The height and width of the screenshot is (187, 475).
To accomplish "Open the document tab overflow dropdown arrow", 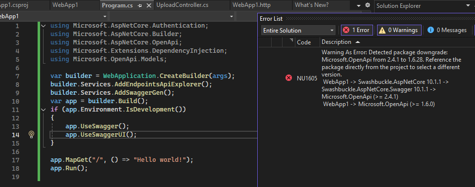I will click(359, 6).
